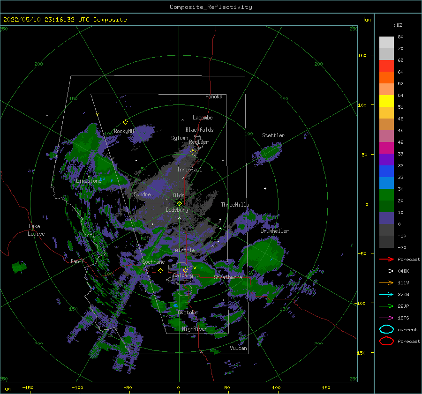Image resolution: width=422 pixels, height=394 pixels.
Task: Click the light blue 30-33 dBZ swatch
Action: (386, 183)
